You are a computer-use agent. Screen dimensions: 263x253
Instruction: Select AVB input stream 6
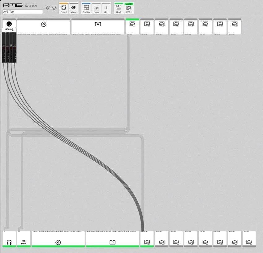click(205, 27)
